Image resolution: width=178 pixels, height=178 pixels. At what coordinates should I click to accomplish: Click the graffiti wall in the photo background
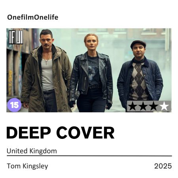15,74
